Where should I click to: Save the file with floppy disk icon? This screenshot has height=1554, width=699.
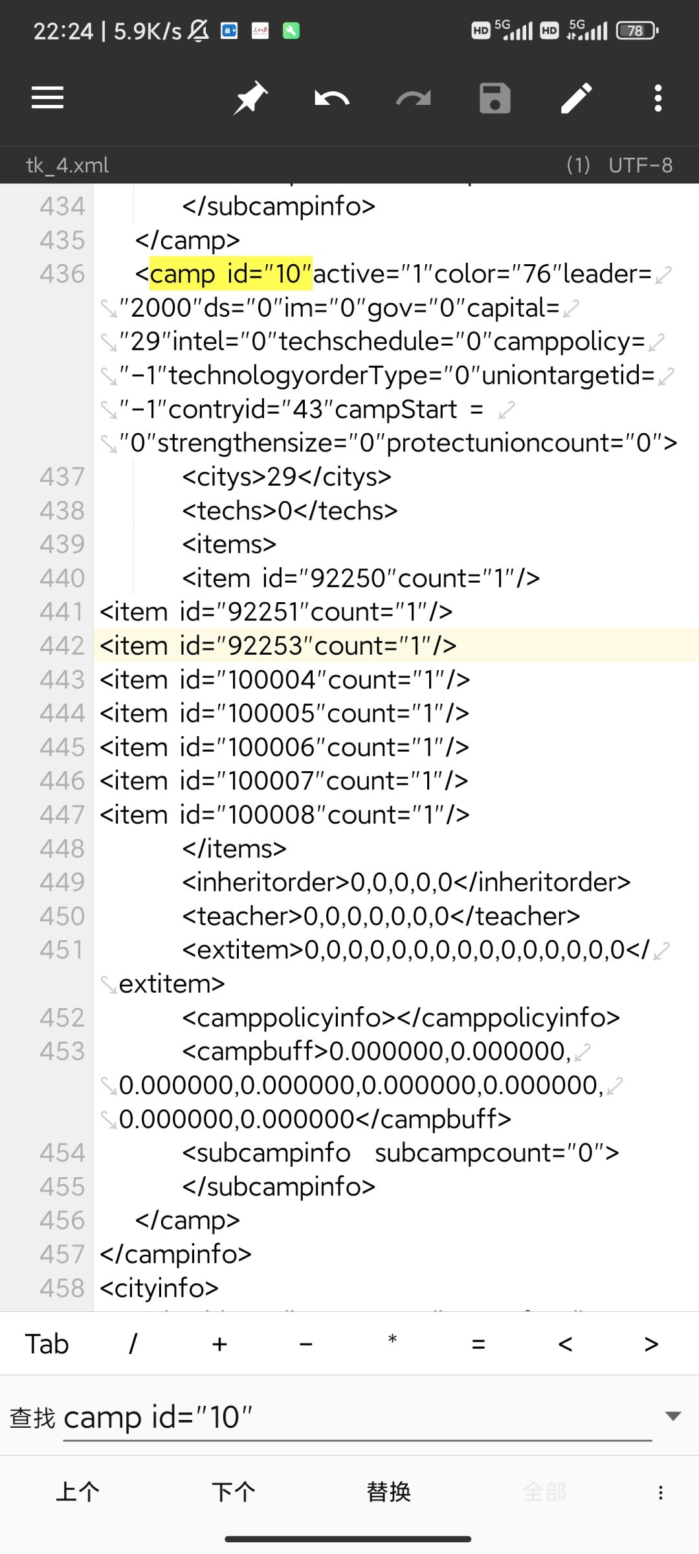[x=495, y=98]
